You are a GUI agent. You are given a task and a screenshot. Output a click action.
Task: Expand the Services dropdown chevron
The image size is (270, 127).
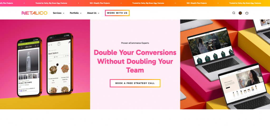(x=64, y=13)
